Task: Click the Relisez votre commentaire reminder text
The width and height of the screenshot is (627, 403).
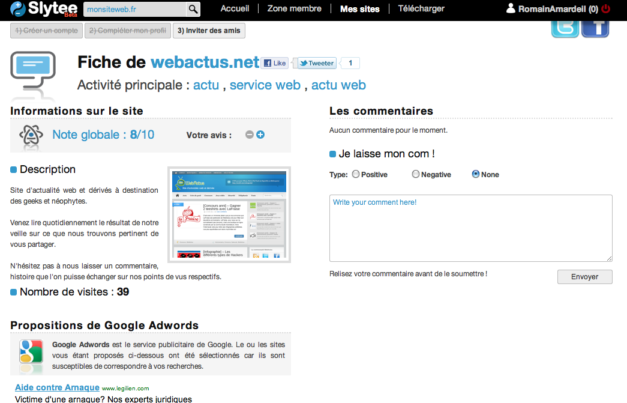Action: (408, 274)
